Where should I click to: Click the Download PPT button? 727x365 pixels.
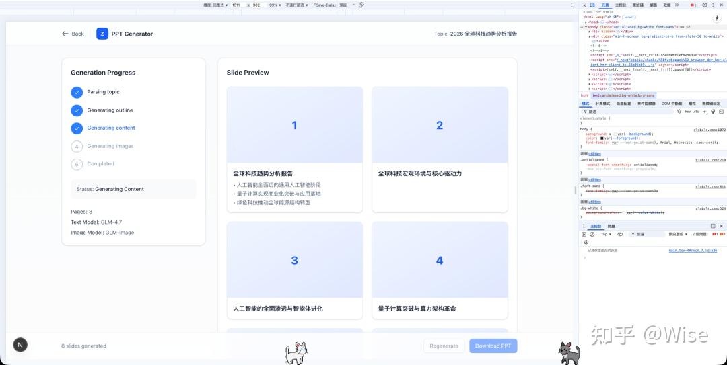coord(493,346)
